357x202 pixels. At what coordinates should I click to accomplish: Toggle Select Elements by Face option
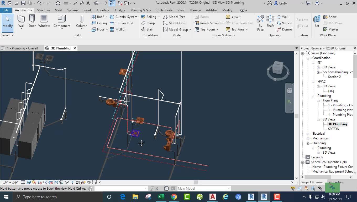coord(314,189)
